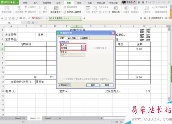
Task: Open the Developer Tools (开发工具) tab
Action: [101, 3]
